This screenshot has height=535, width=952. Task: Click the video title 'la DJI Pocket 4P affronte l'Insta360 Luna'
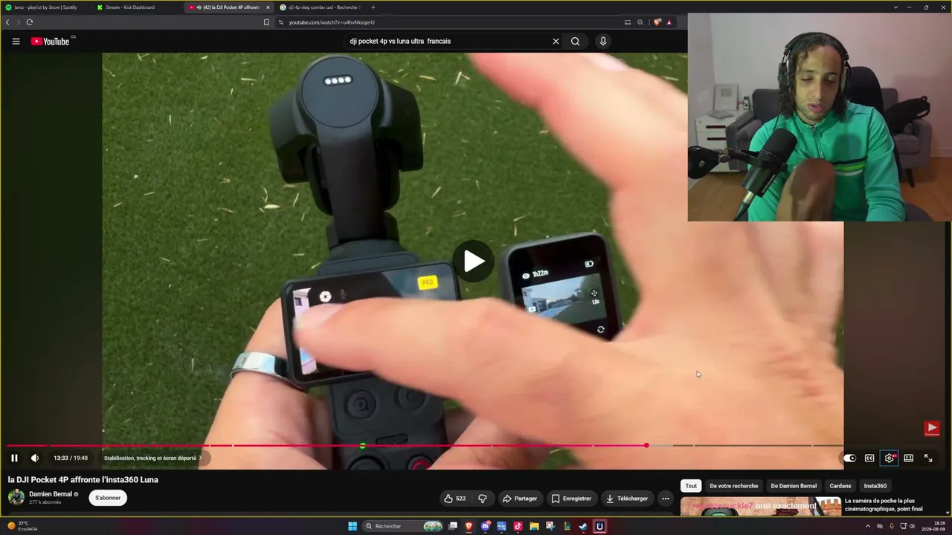[83, 480]
